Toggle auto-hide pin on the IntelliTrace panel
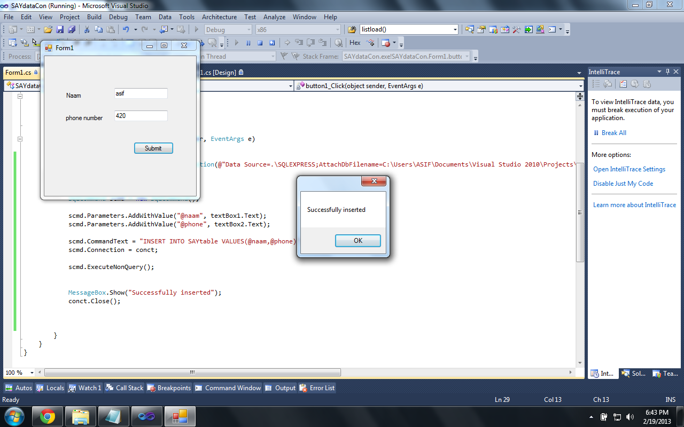This screenshot has height=427, width=684. tap(667, 72)
